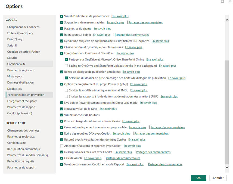Uncheck "Nouveau visuel de la carte"
Screen dimensions: 233x184
[x=61, y=109]
